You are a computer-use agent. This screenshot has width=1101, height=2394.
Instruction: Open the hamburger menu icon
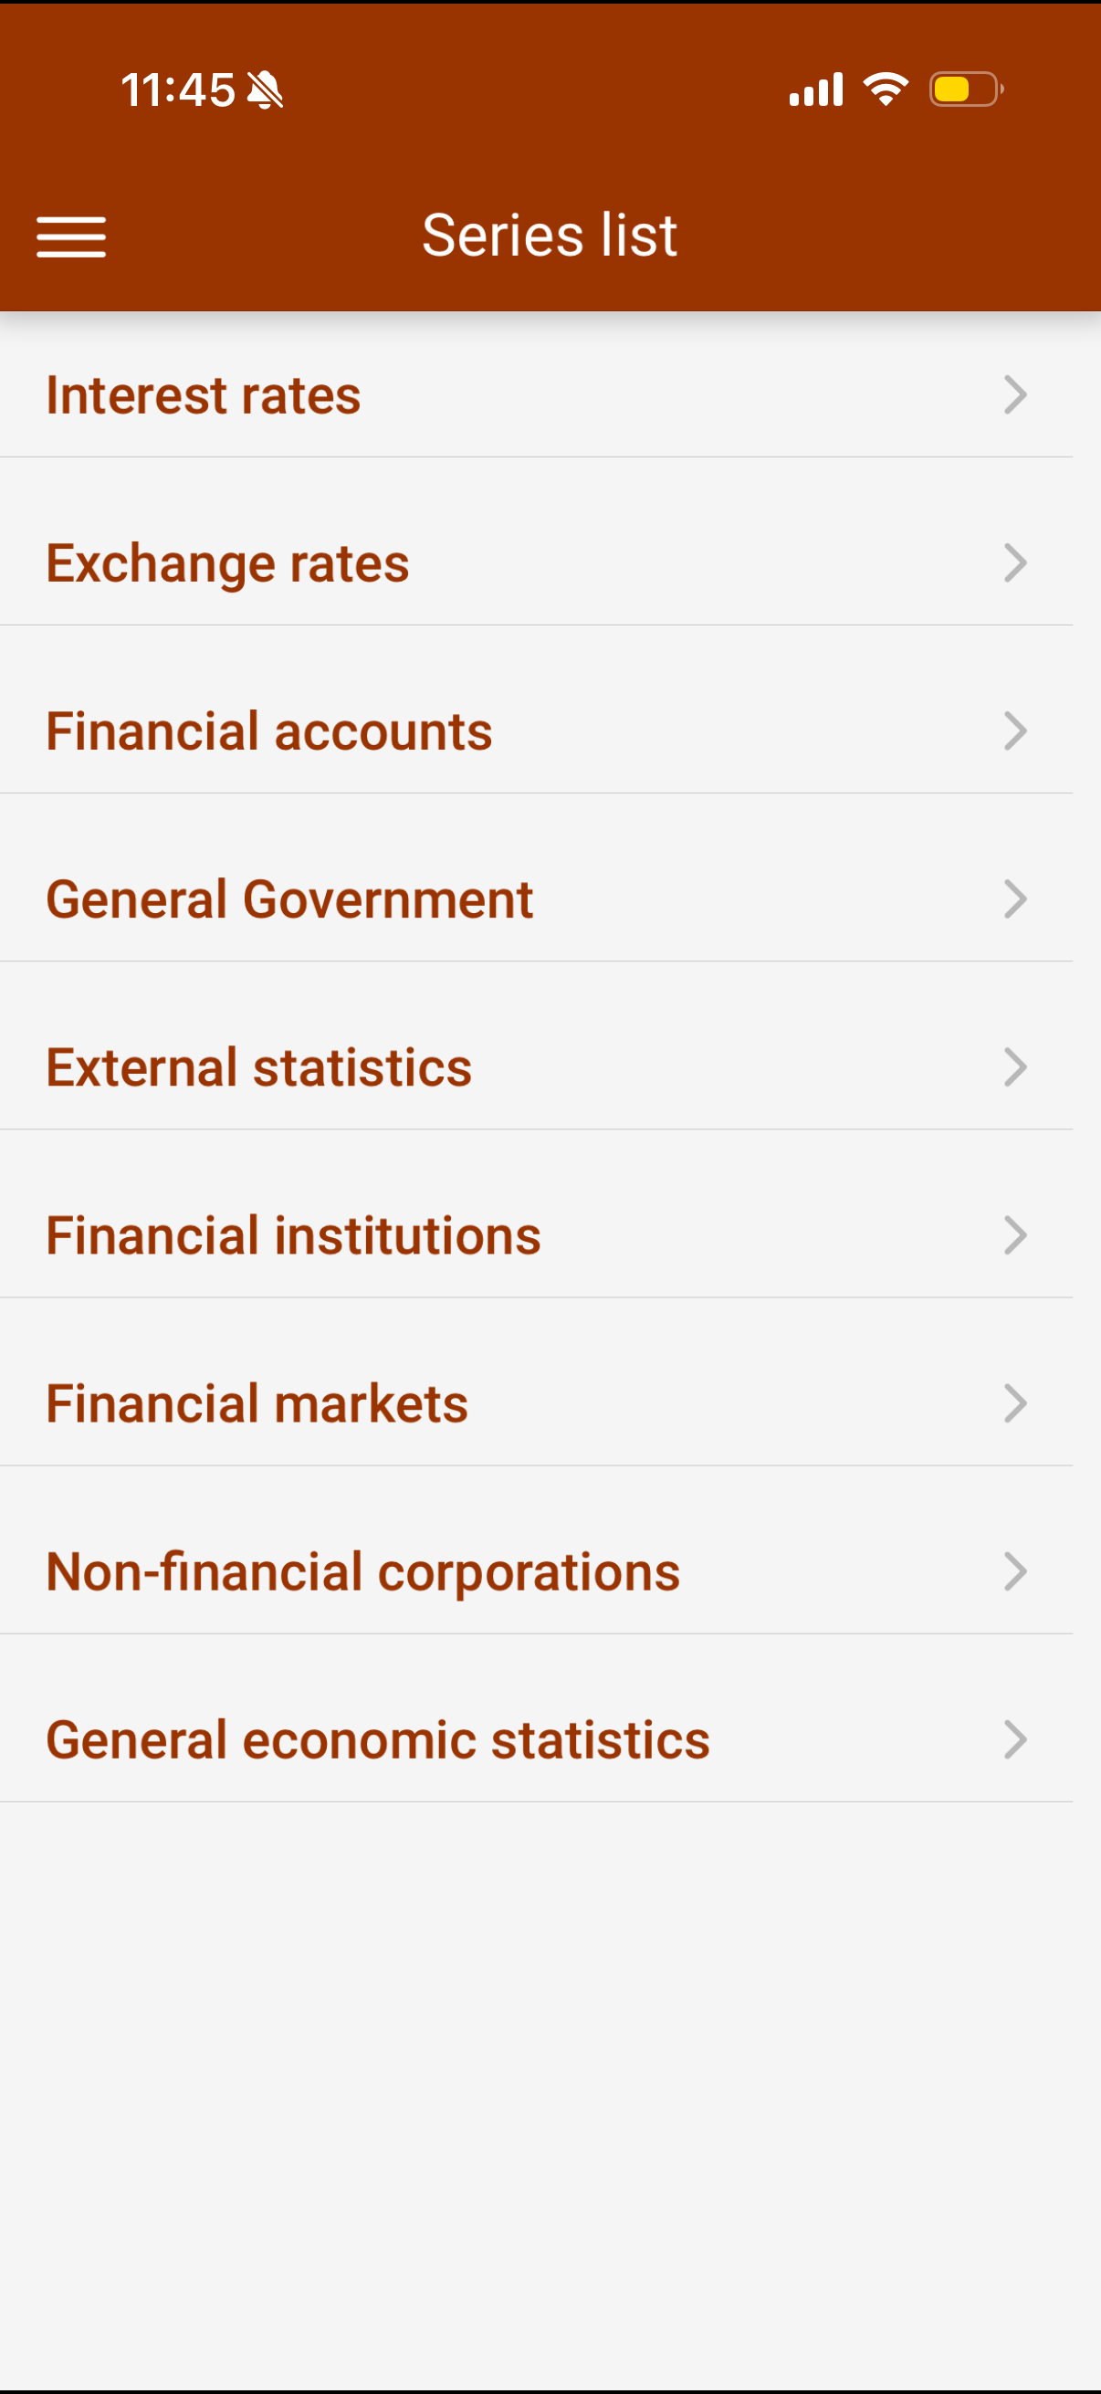coord(70,236)
